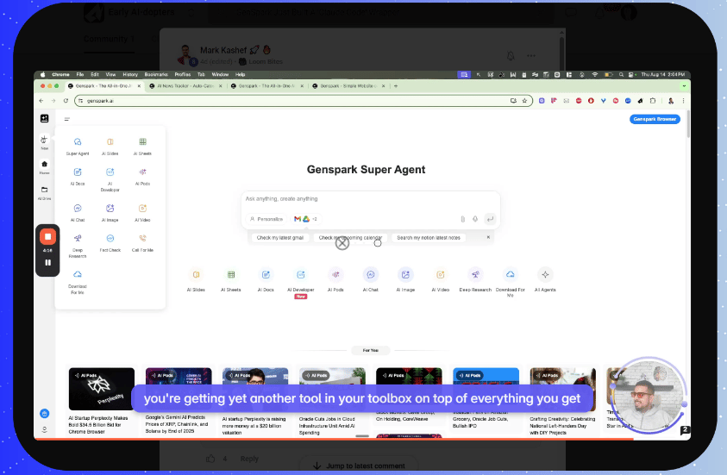Click the microphone voice input icon

(475, 219)
